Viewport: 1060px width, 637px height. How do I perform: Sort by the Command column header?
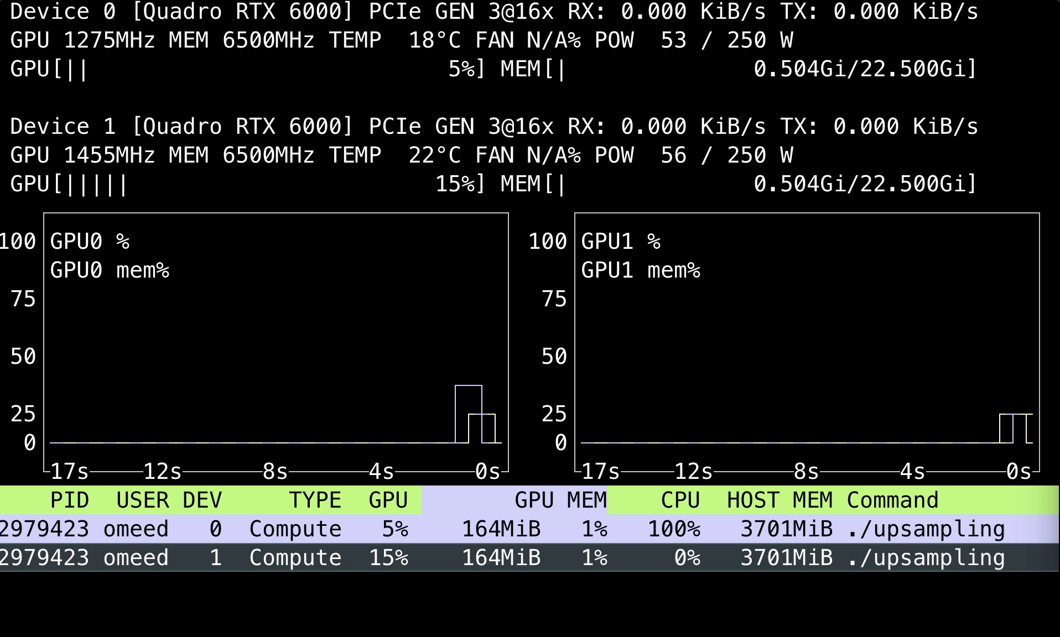pos(892,500)
